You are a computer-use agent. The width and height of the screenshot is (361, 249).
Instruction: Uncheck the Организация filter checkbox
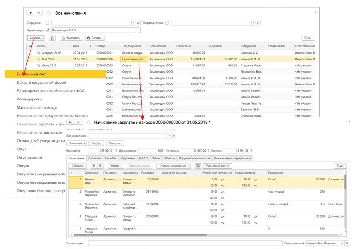pos(47,30)
